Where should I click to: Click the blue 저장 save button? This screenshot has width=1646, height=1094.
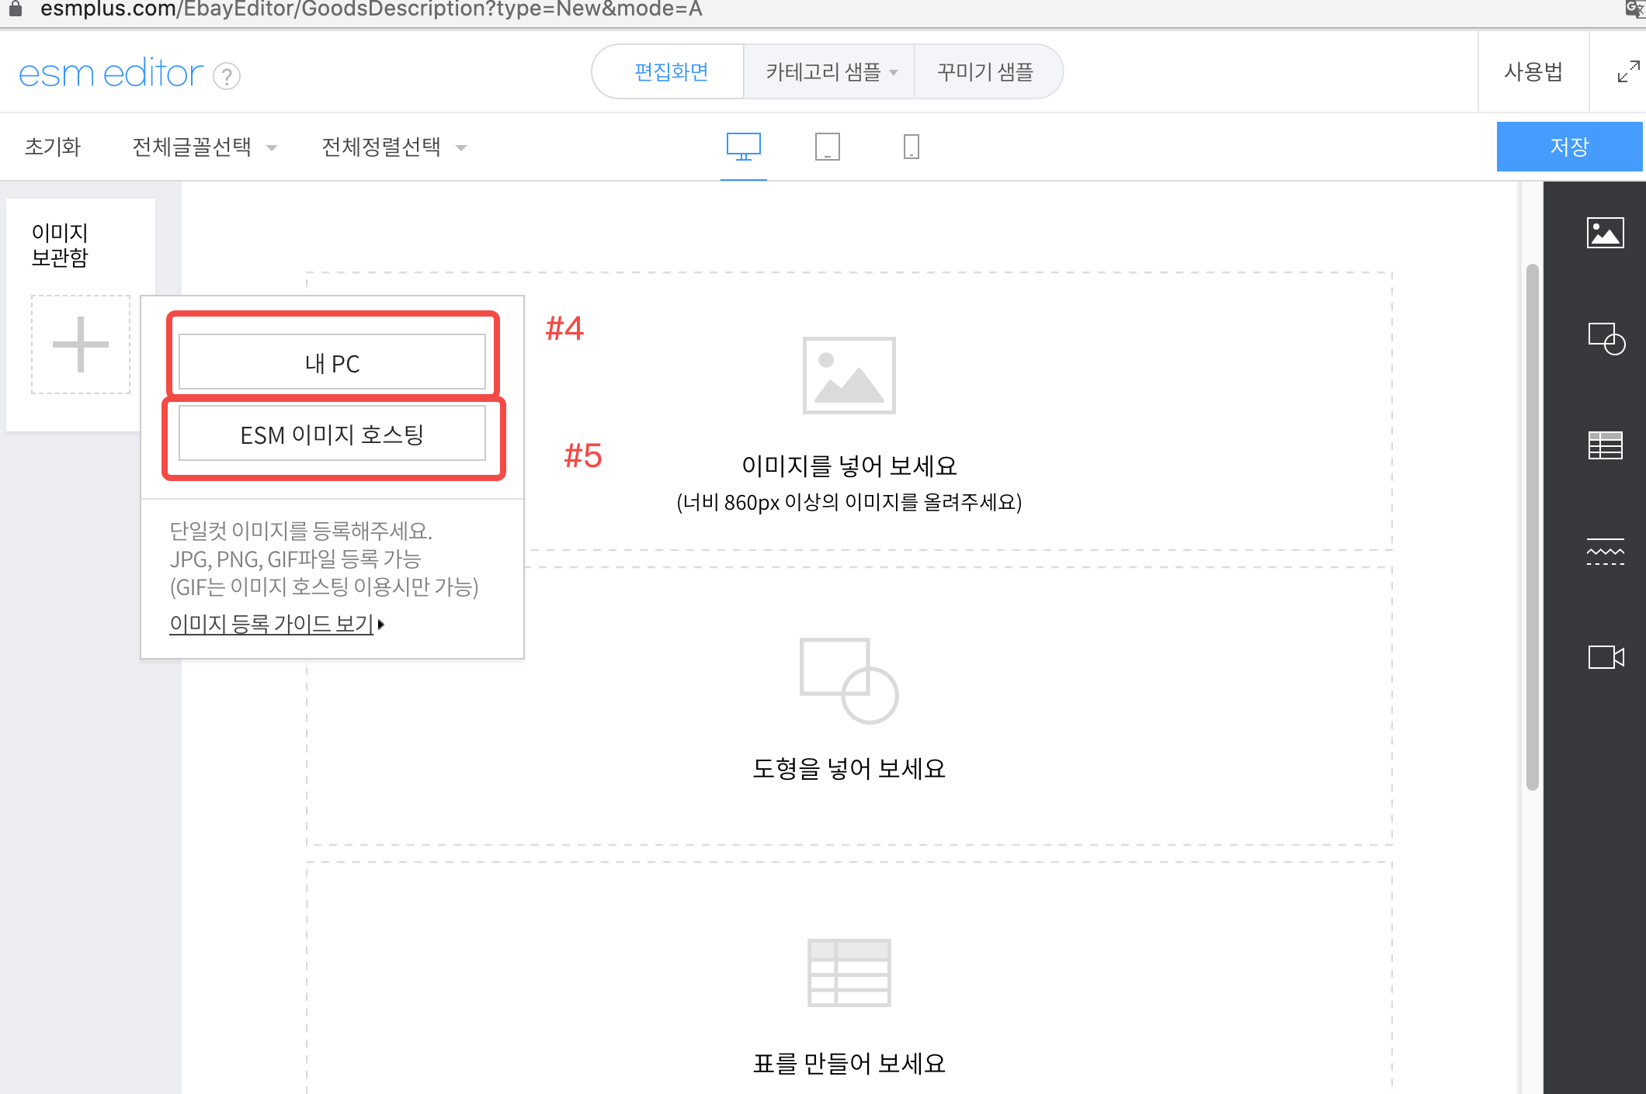click(1569, 146)
